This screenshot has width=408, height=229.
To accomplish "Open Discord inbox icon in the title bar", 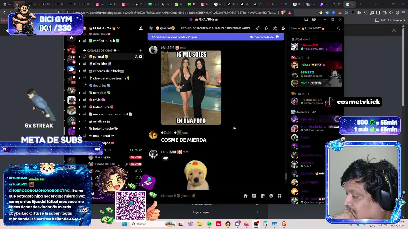I will coord(306,19).
